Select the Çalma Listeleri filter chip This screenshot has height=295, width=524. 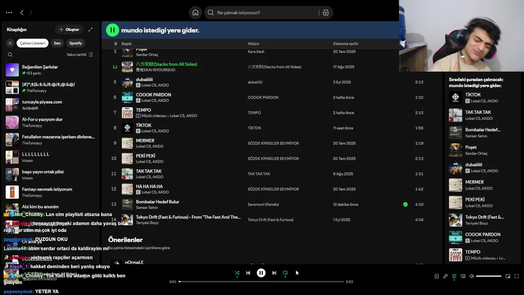(x=33, y=43)
